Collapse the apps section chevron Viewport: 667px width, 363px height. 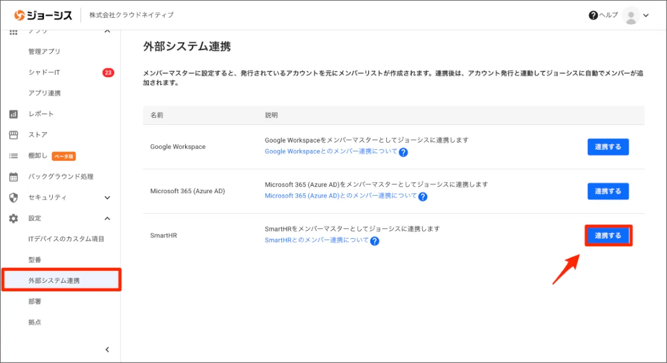pyautogui.click(x=107, y=32)
